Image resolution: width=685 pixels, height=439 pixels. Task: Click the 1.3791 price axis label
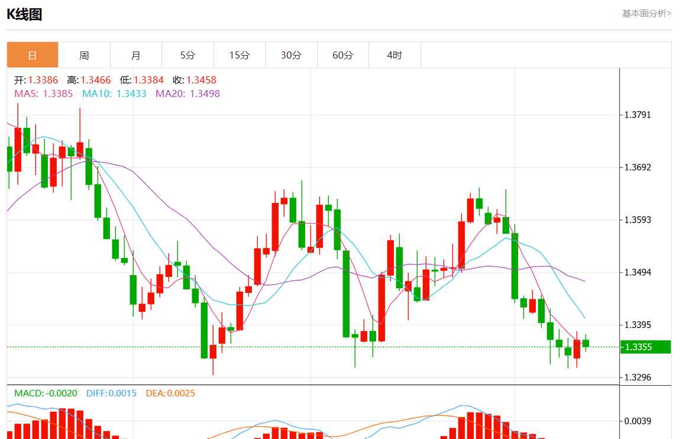[x=638, y=115]
